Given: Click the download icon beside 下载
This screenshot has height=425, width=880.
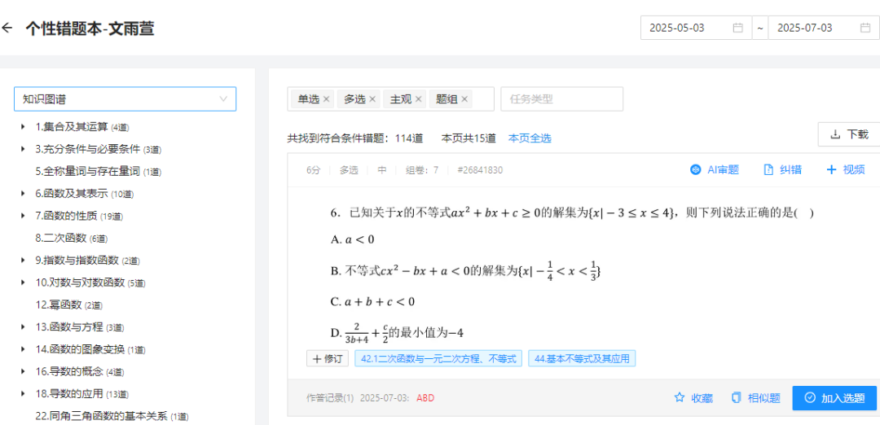Looking at the screenshot, I should pos(835,134).
